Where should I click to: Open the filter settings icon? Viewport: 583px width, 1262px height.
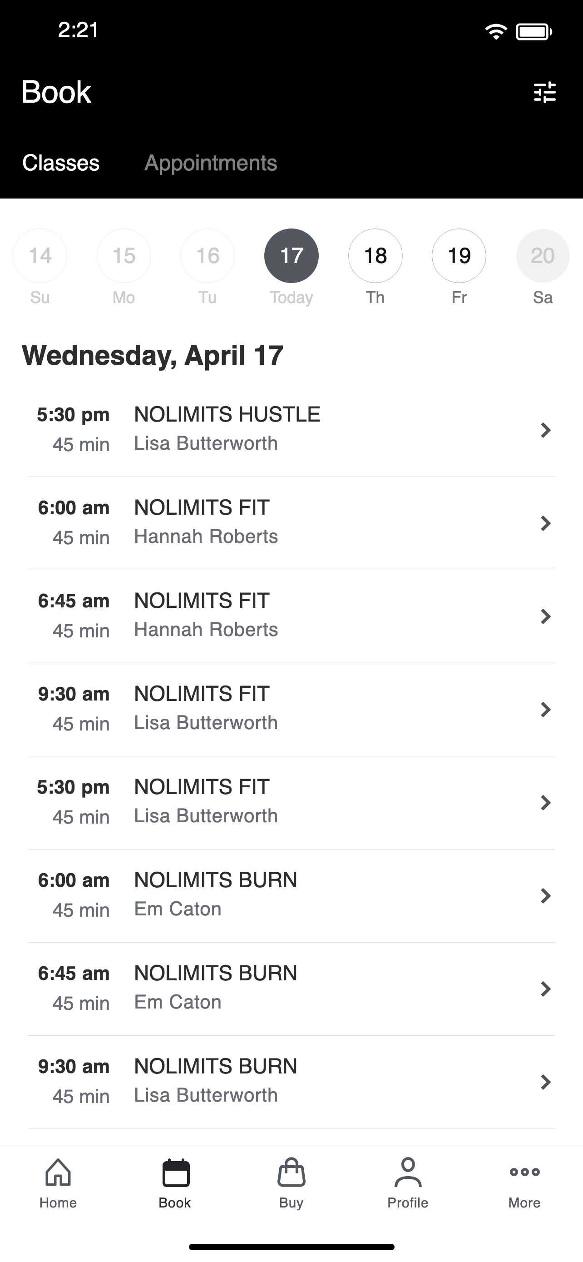[x=544, y=92]
